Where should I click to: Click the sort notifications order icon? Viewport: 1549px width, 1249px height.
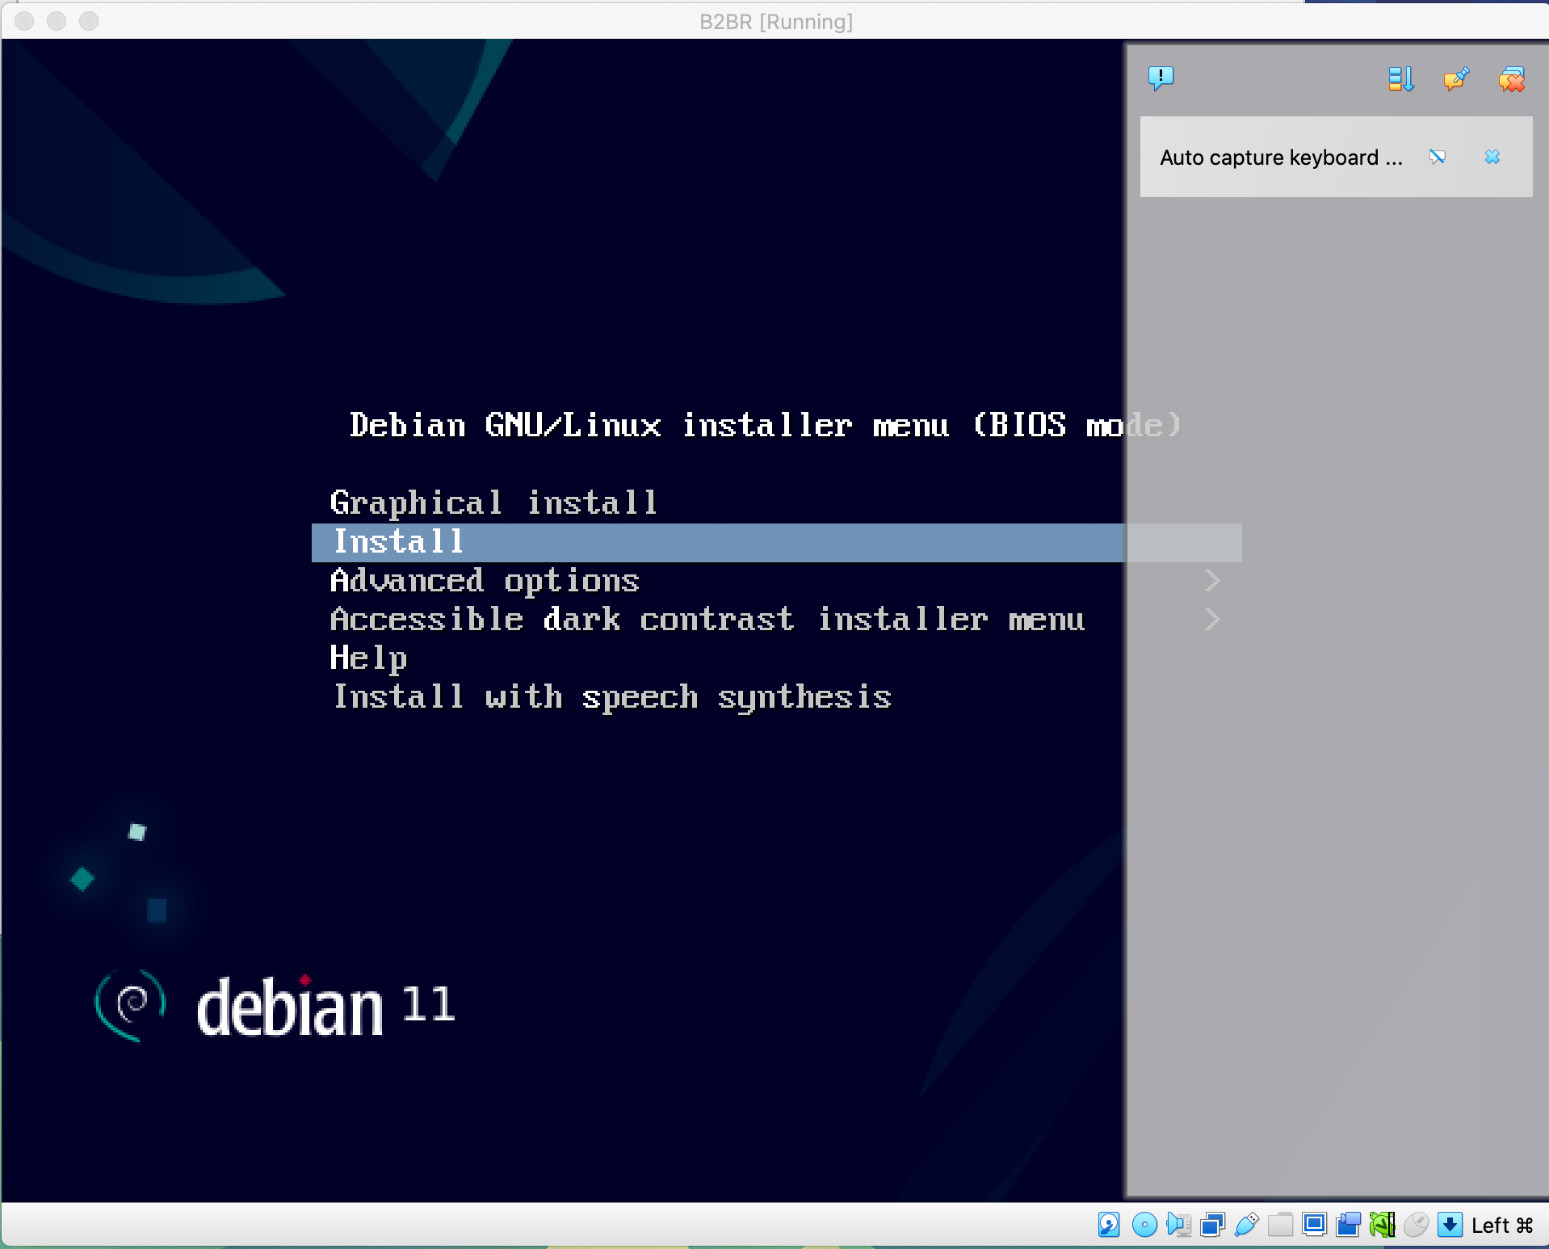(1400, 80)
